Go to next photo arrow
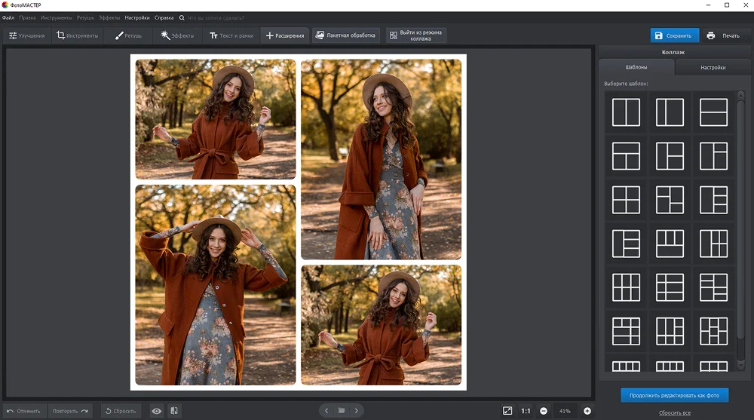The width and height of the screenshot is (754, 420). [357, 410]
